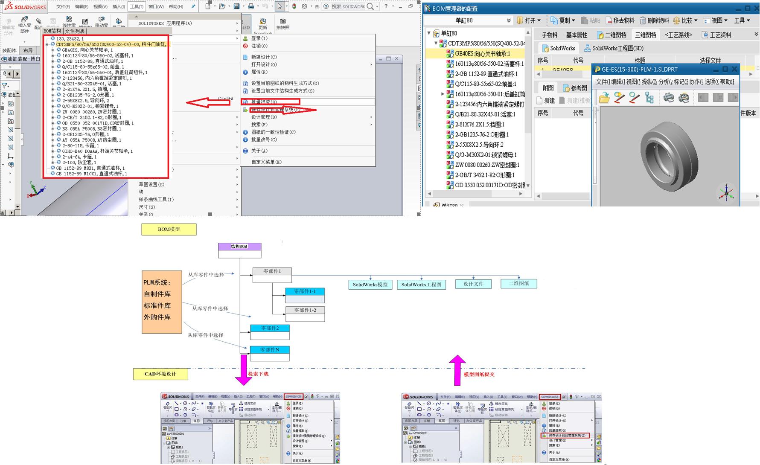Click the Select cursor arrow icon
760x465 pixels.
pyautogui.click(x=279, y=6)
